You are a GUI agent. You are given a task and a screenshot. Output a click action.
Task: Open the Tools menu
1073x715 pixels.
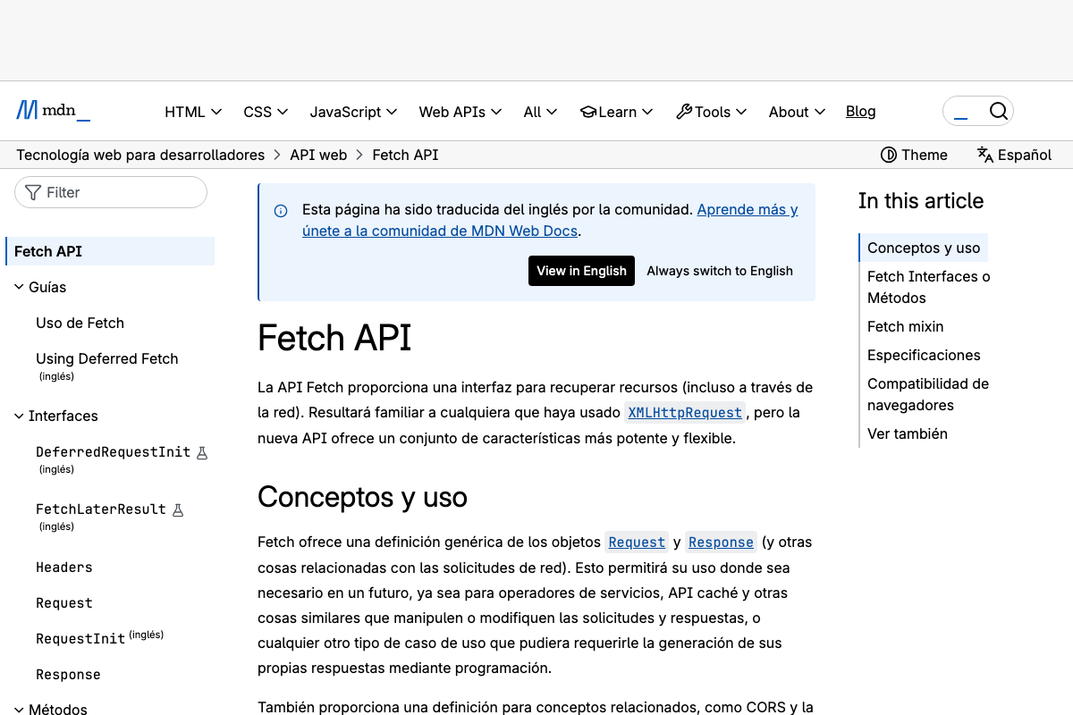(712, 112)
